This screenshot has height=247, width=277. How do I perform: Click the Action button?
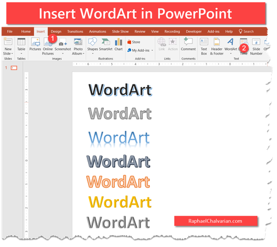coord(173,44)
